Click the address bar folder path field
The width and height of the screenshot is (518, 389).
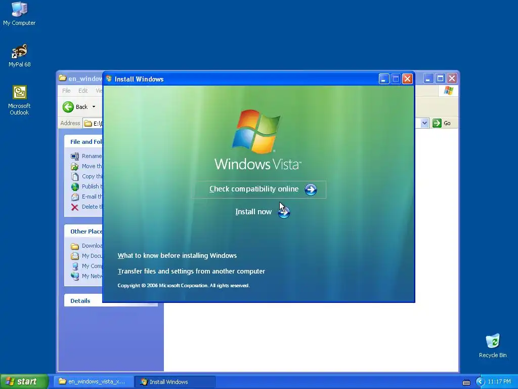pyautogui.click(x=93, y=124)
